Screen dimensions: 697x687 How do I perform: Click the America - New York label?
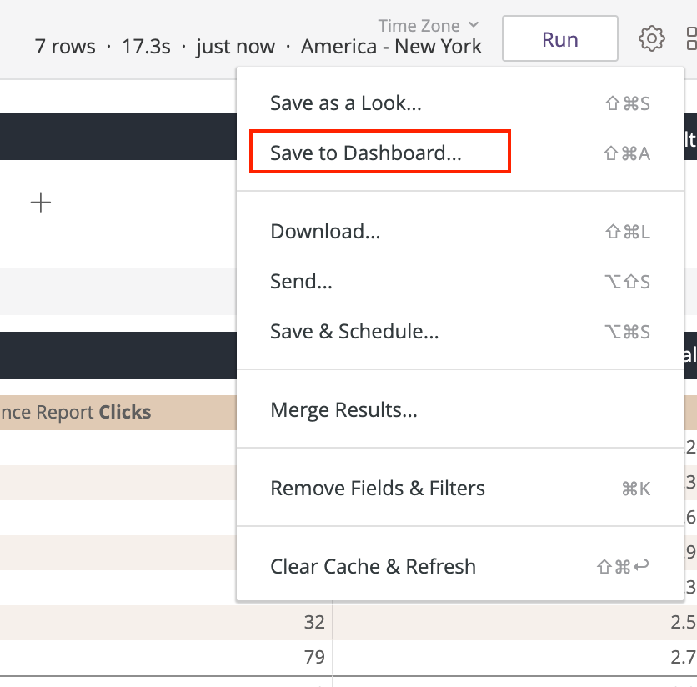(x=391, y=46)
